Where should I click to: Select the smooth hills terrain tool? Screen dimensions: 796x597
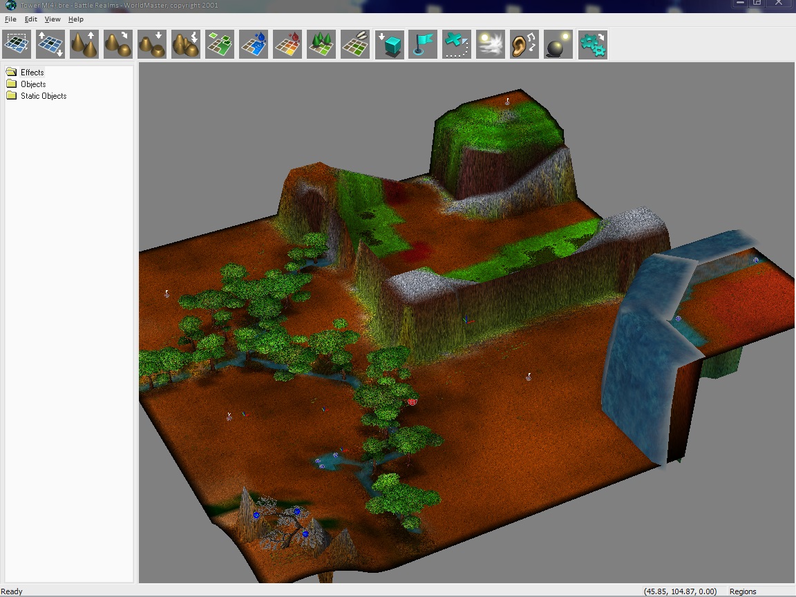pos(118,44)
